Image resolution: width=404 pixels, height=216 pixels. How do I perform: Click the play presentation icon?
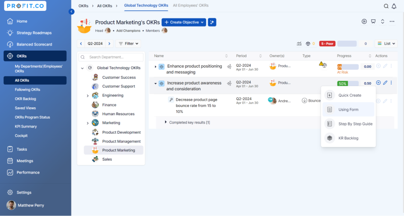364,21
